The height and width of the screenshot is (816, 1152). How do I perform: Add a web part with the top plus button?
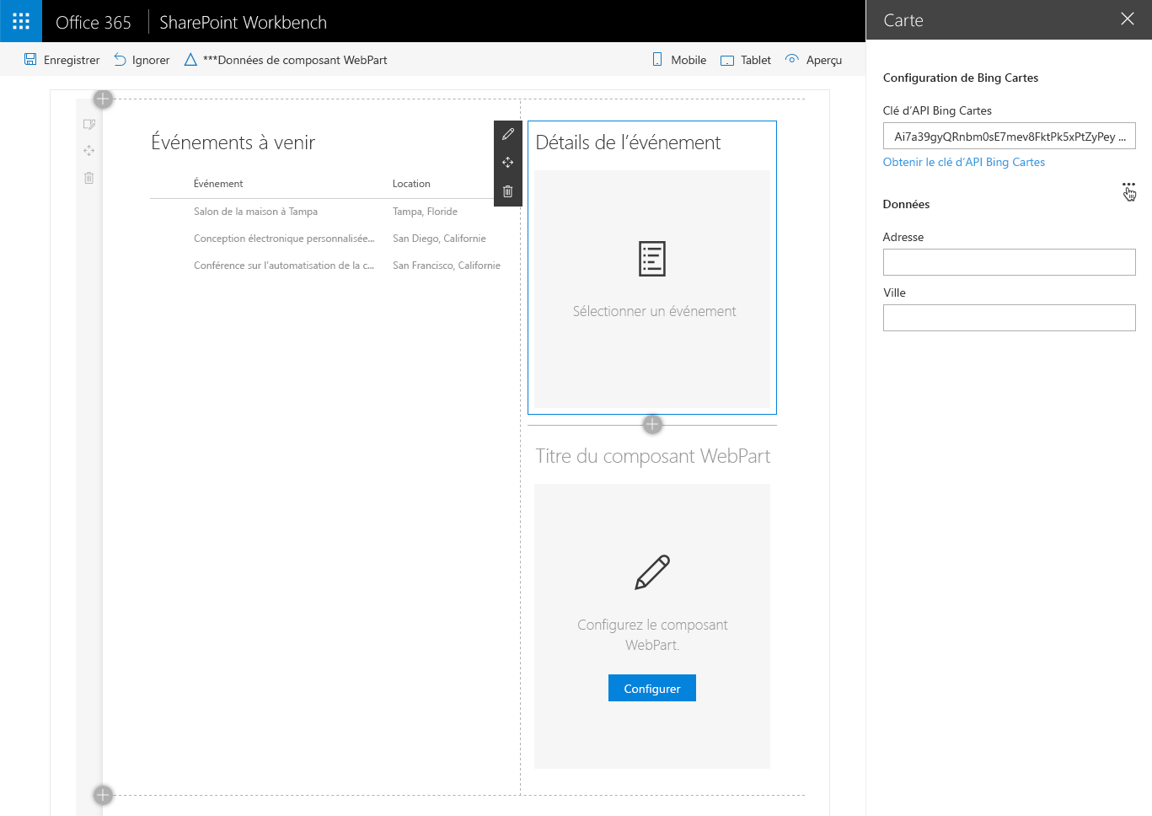pos(102,99)
